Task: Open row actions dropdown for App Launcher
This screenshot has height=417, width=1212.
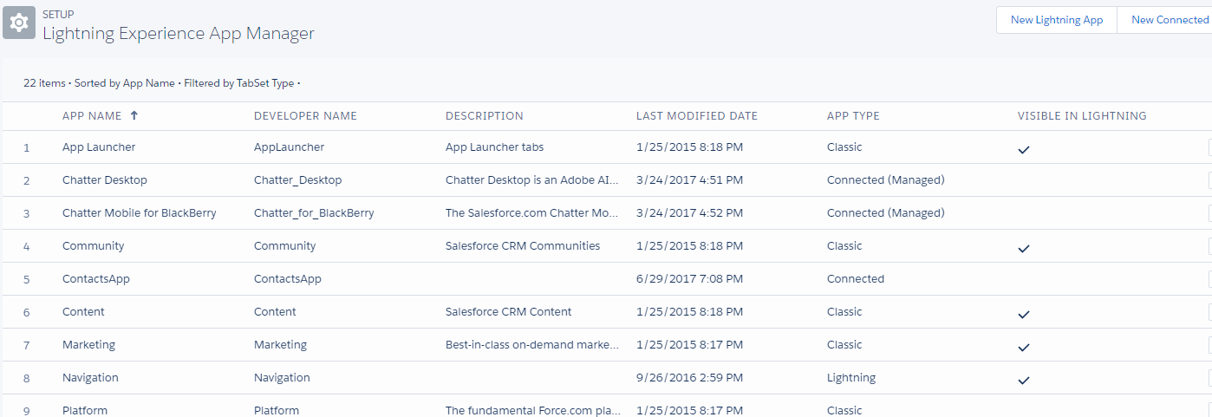Action: tap(1209, 147)
